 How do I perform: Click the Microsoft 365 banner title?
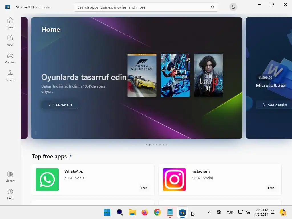(x=271, y=85)
